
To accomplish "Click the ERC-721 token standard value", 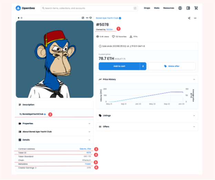I will (88, 156).
